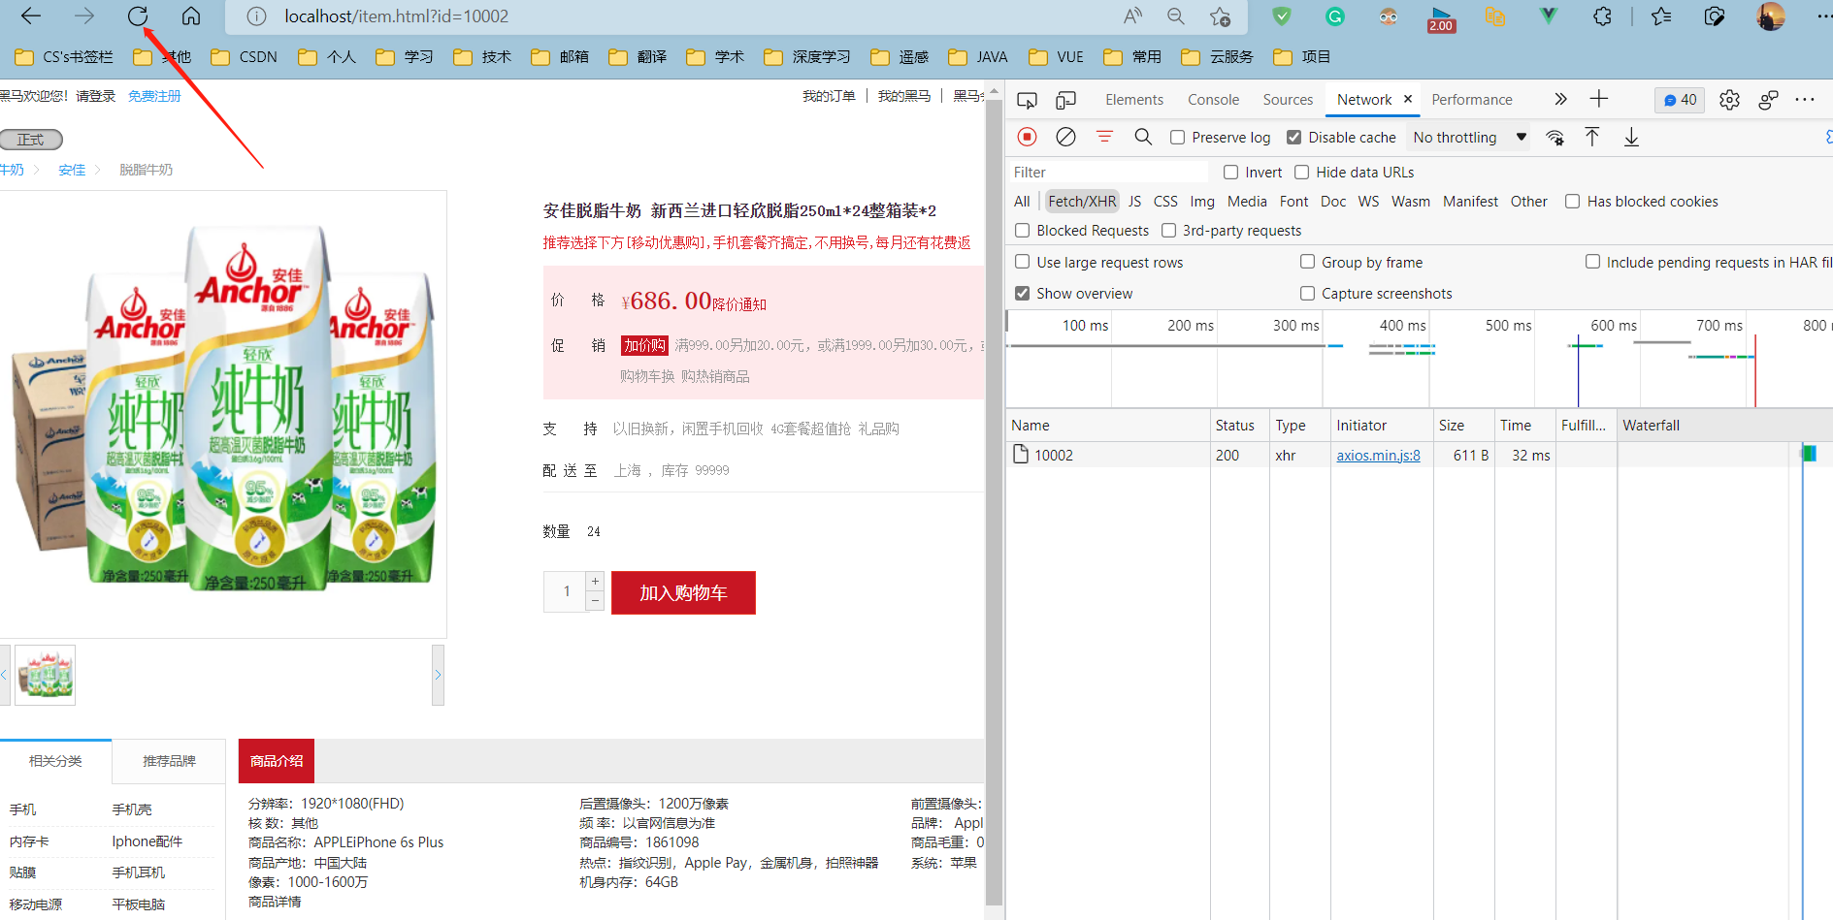This screenshot has height=920, width=1833.
Task: View site information icon in address bar
Action: [x=256, y=16]
